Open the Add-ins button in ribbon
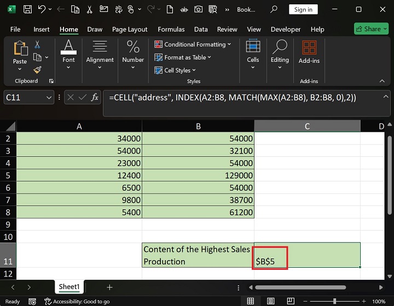The image size is (394, 306). coord(309,53)
